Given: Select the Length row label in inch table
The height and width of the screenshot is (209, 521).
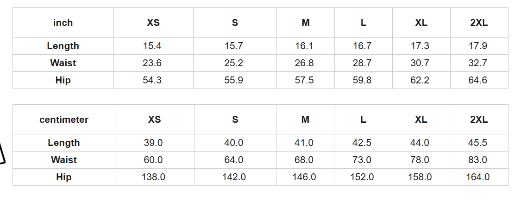Looking at the screenshot, I should (63, 46).
